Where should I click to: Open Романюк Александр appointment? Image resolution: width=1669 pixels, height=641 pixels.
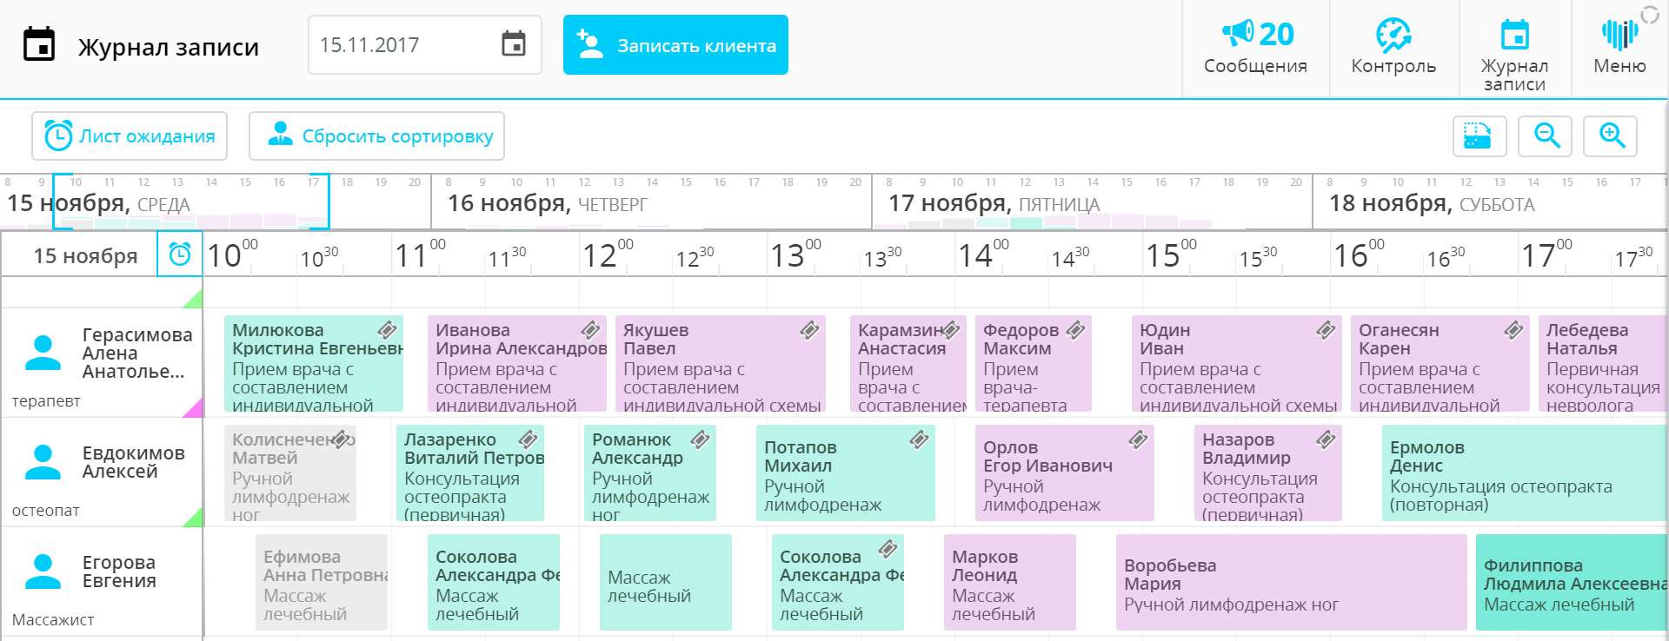click(x=650, y=473)
